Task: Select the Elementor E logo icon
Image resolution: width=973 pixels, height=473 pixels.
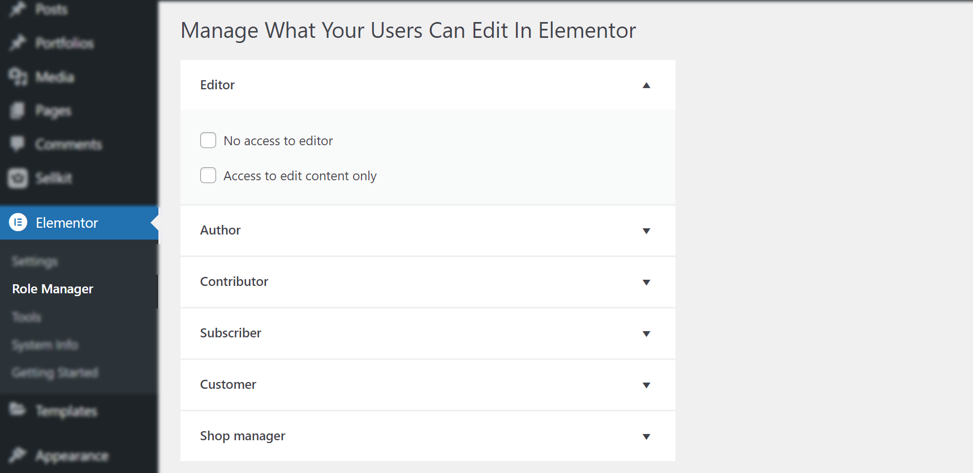Action: (18, 223)
